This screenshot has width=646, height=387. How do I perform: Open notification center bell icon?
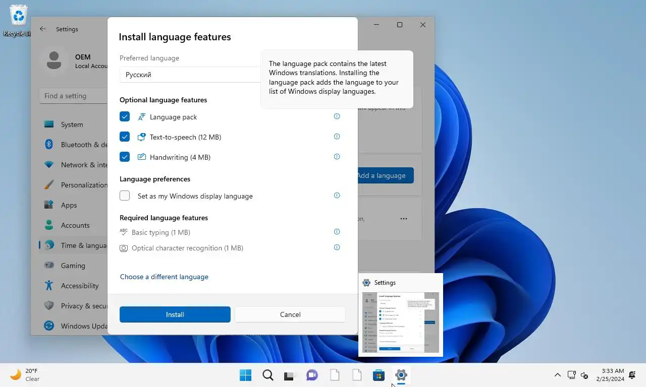point(632,375)
